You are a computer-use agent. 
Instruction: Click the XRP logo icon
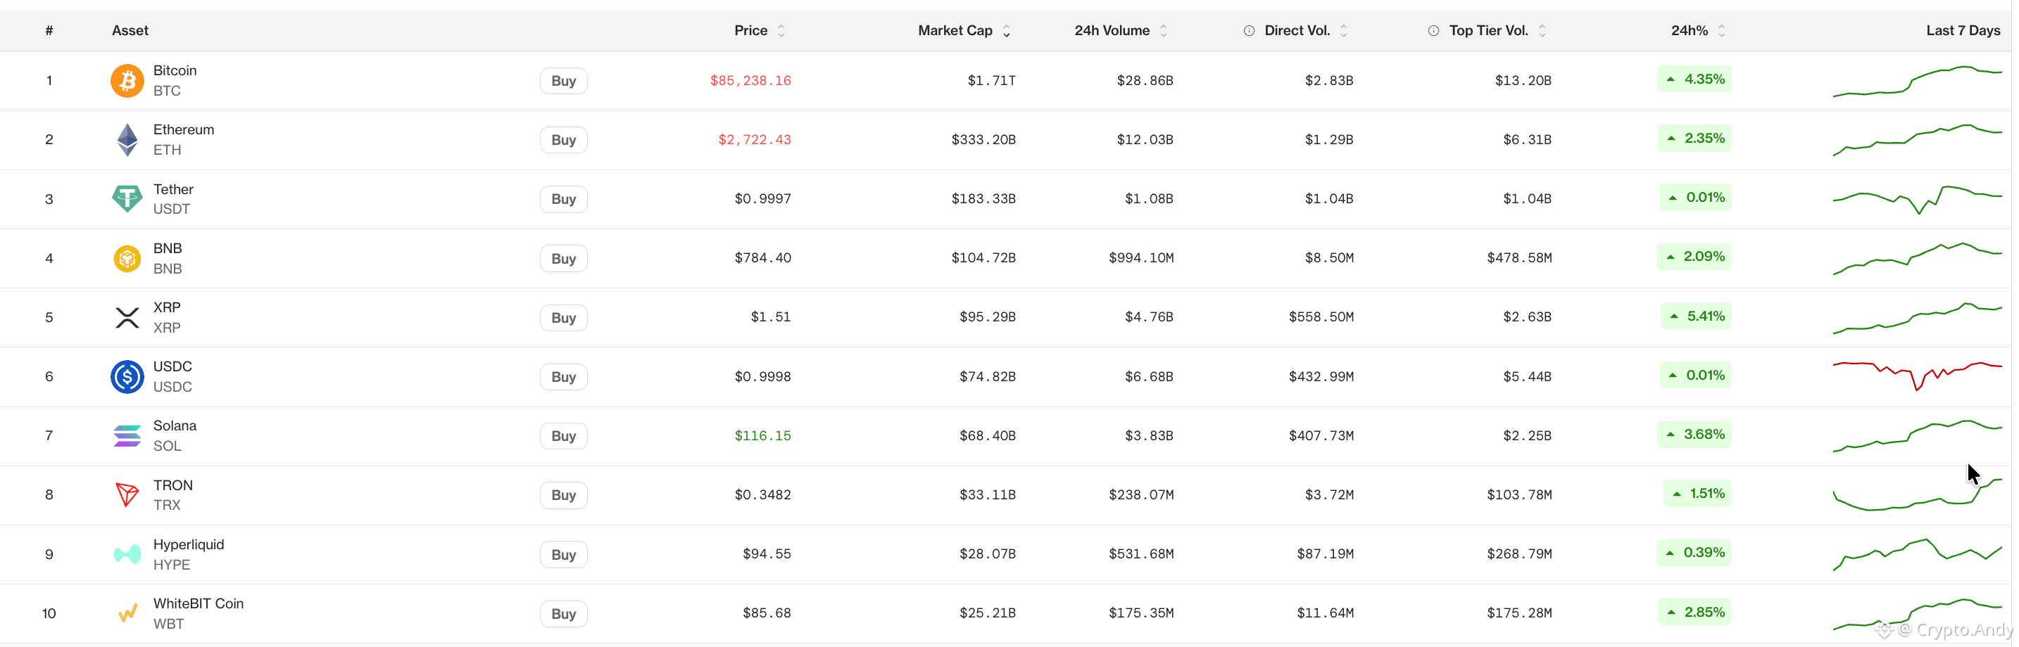pos(127,317)
